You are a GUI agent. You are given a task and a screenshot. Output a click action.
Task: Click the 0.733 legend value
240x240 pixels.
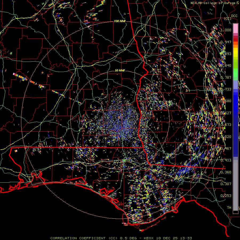click(x=226, y=89)
